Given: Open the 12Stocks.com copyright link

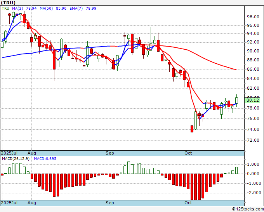Looking at the screenshot, I should coord(248,209).
